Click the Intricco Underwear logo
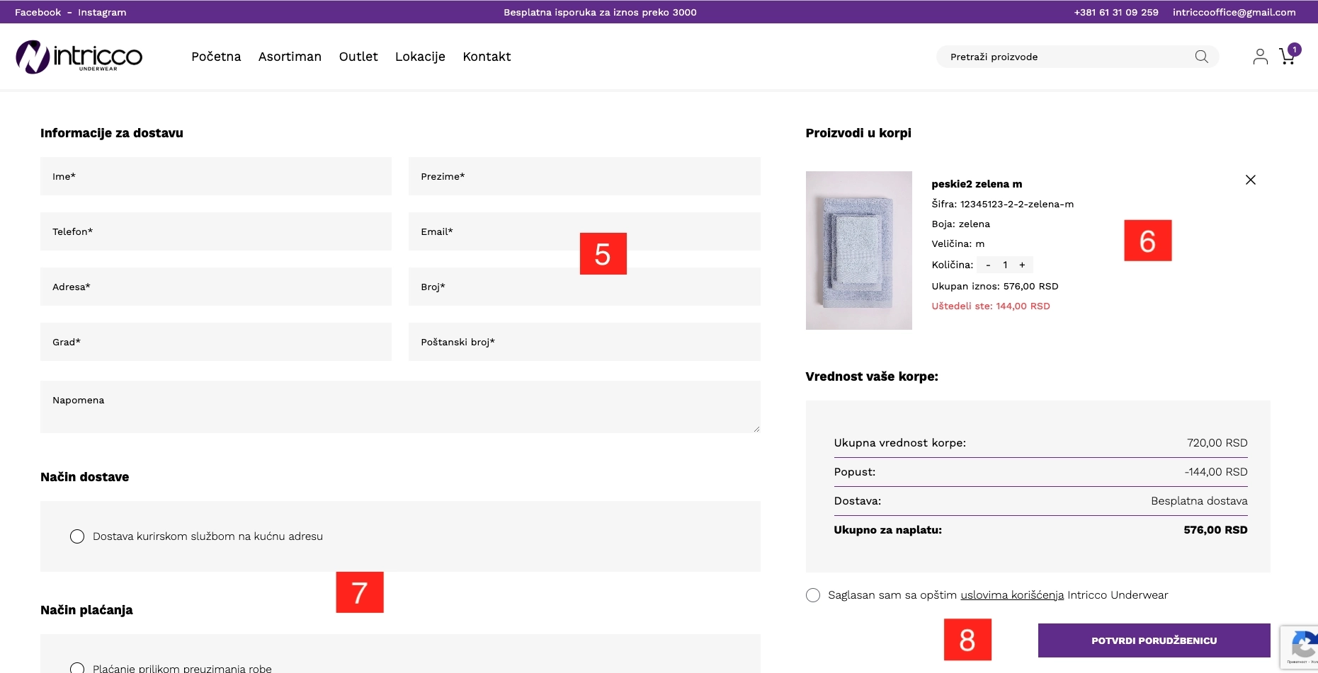Image resolution: width=1318 pixels, height=673 pixels. pos(79,57)
